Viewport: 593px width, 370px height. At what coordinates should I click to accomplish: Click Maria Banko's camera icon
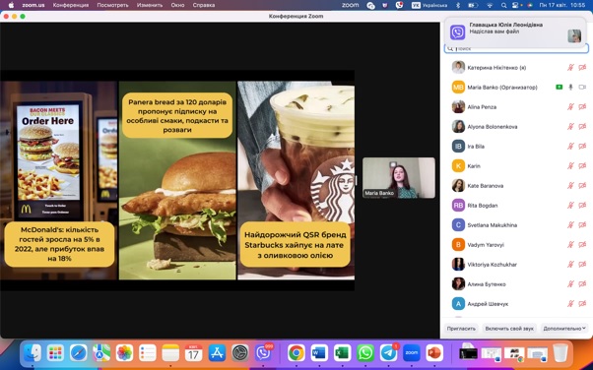[x=582, y=88]
